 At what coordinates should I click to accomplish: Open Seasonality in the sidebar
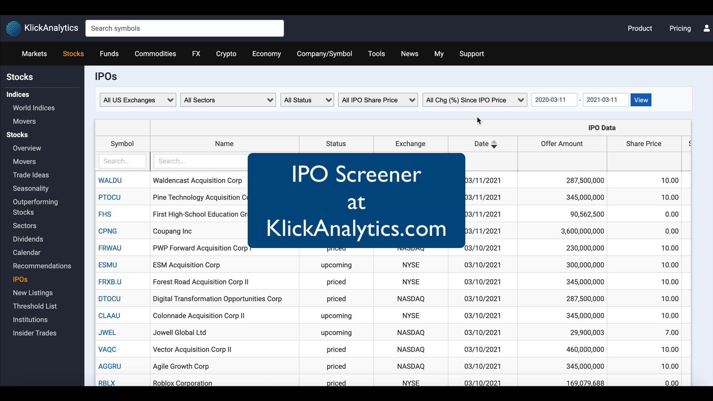pyautogui.click(x=30, y=189)
